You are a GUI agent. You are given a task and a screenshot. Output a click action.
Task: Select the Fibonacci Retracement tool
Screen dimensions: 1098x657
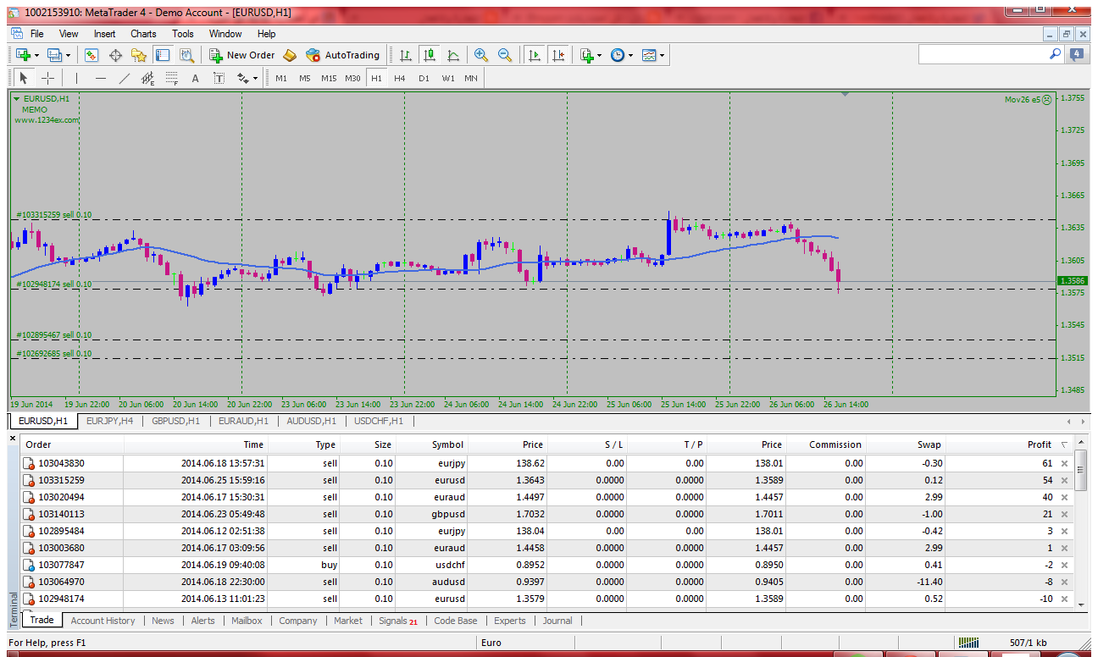pyautogui.click(x=172, y=78)
